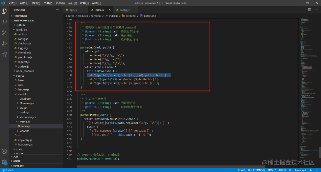Image resolution: width=321 pixels, height=172 pixels.
Task: Open plugStore.js file in explorer
Action: (x=25, y=57)
